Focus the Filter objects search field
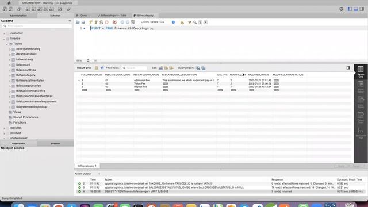Viewport: 368px width, 207px height. (37, 26)
